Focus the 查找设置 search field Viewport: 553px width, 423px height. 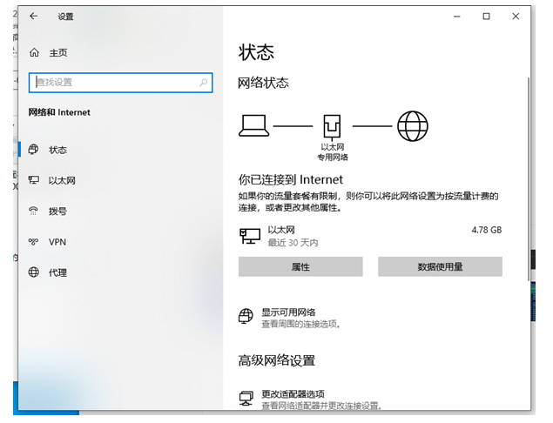(x=121, y=83)
